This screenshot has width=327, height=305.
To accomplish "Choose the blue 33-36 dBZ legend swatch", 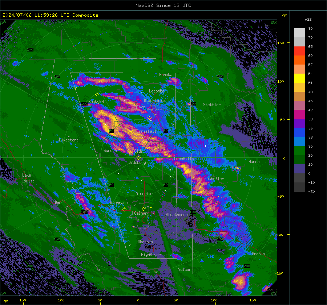I will 299,132.
